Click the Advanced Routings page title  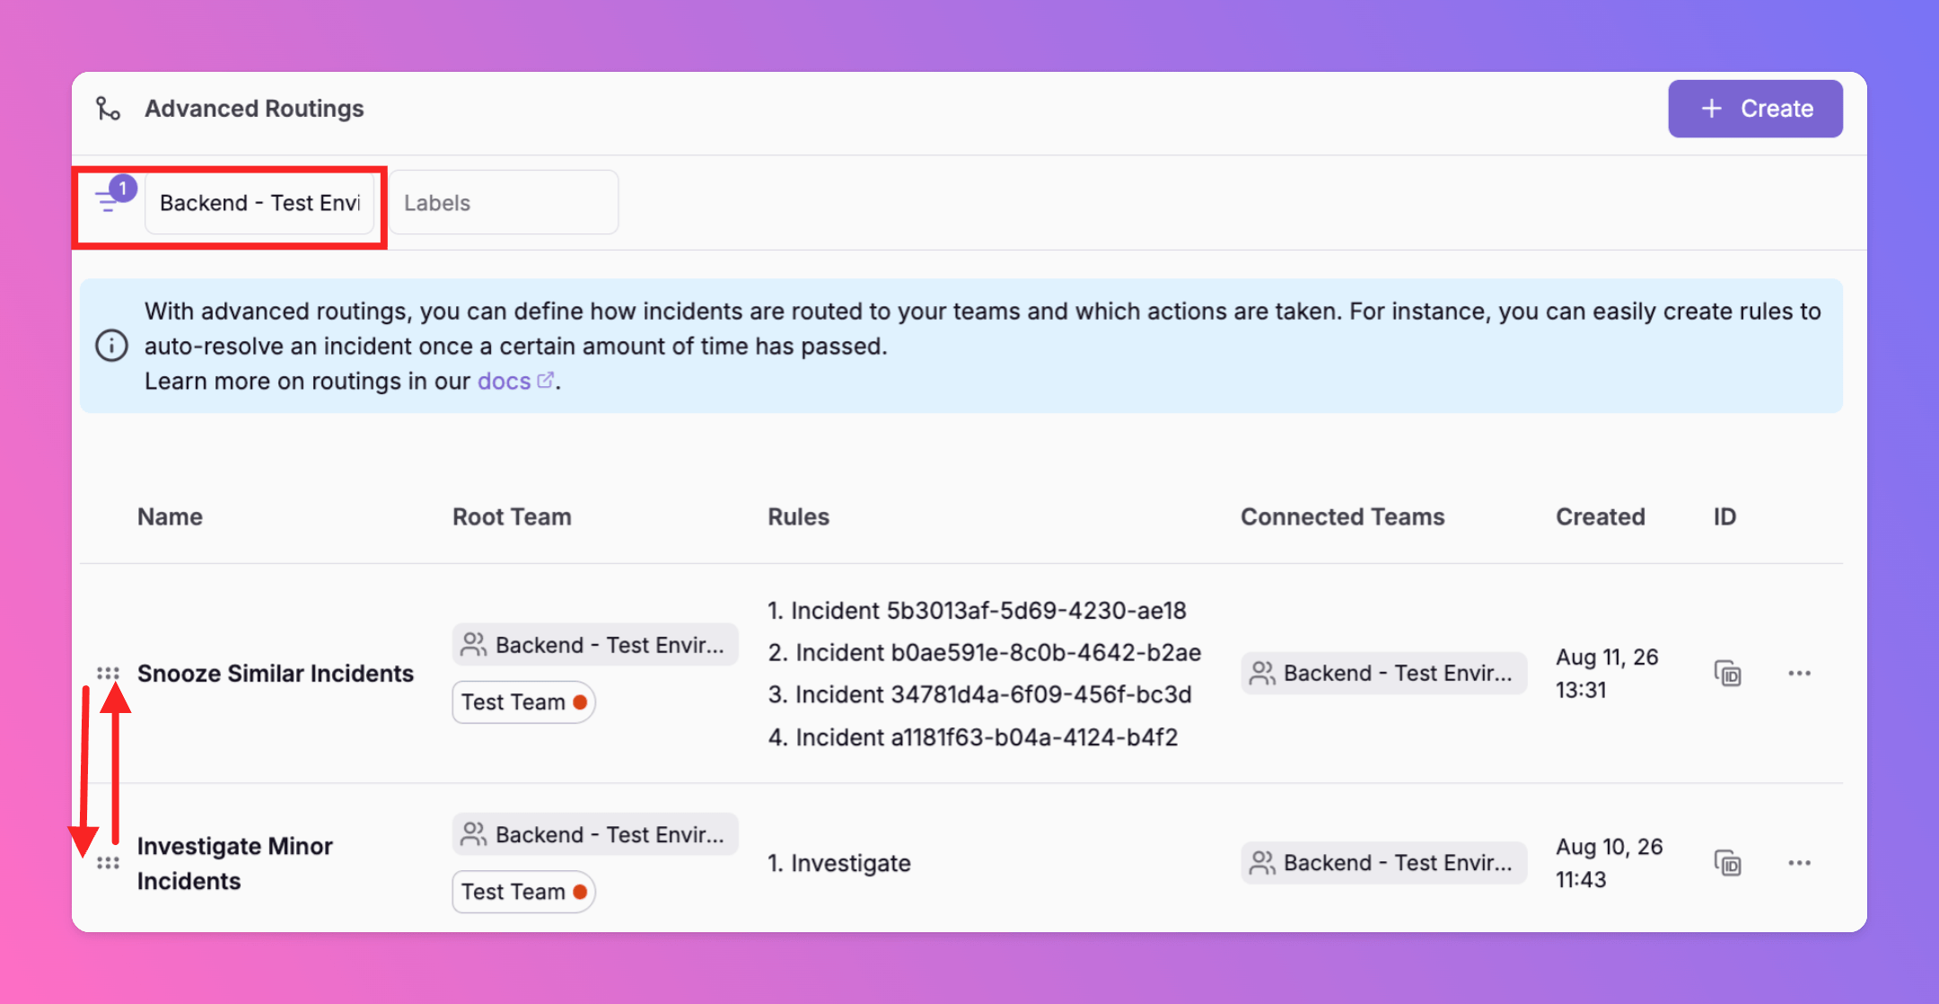click(x=254, y=109)
